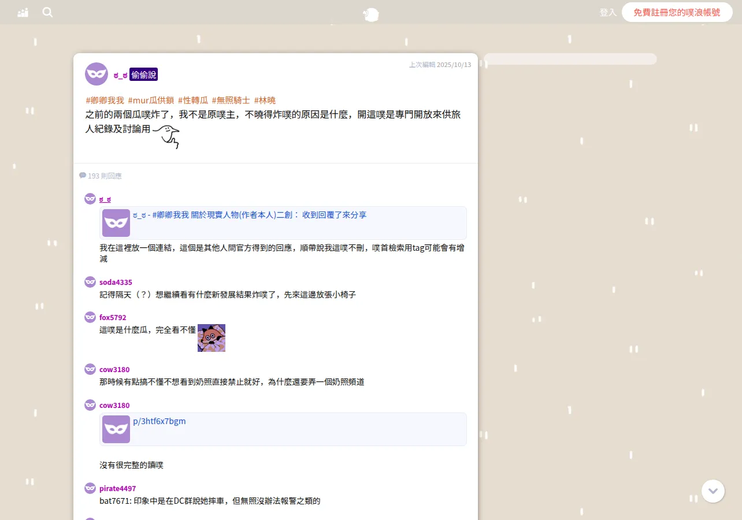The width and height of the screenshot is (742, 520).
Task: Click the mask avatar next to fox5792
Action: [90, 317]
